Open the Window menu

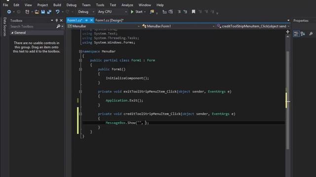pos(145,5)
